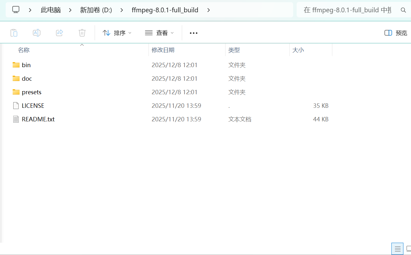This screenshot has height=255, width=411.
Task: Click the Delete trash icon in the toolbar
Action: click(82, 33)
